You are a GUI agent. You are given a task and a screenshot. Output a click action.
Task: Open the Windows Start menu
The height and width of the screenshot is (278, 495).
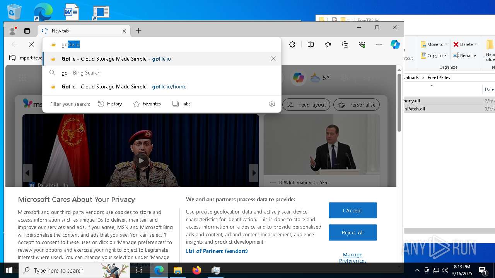(9, 270)
